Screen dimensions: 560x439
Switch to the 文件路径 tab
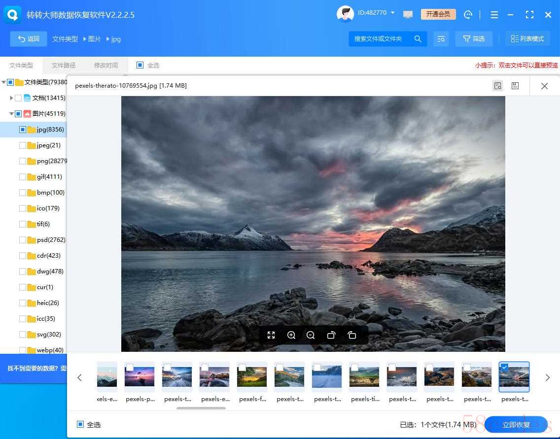click(64, 65)
